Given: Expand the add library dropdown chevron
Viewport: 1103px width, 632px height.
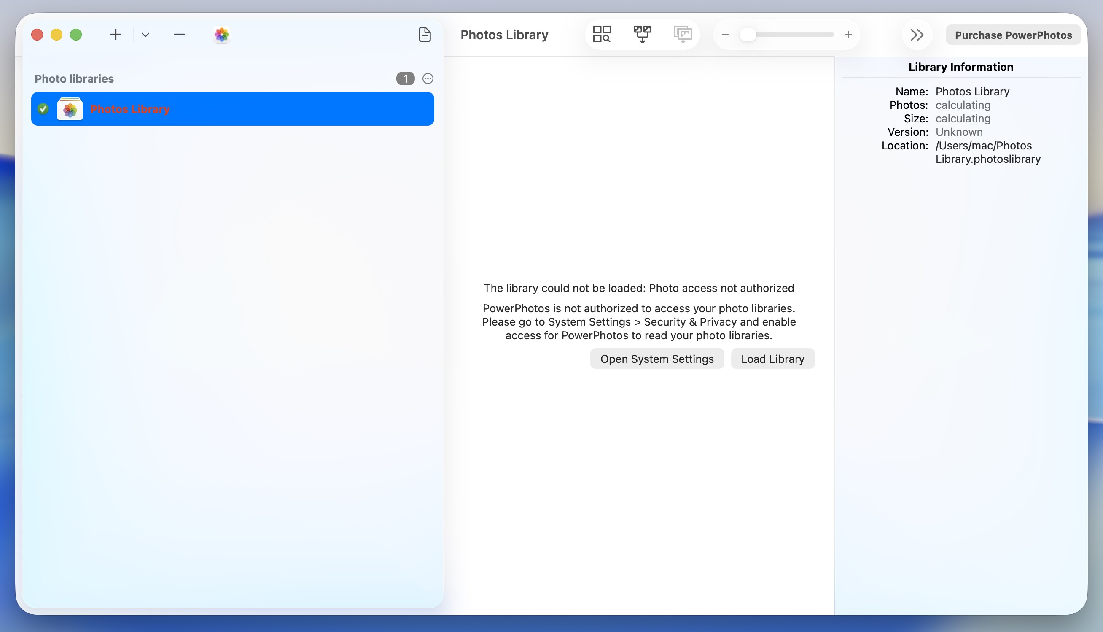Looking at the screenshot, I should click(145, 35).
